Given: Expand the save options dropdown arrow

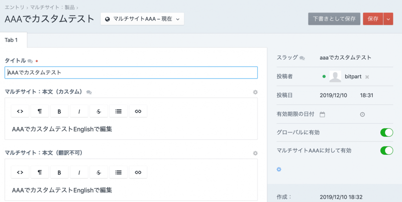Looking at the screenshot, I should [x=388, y=19].
